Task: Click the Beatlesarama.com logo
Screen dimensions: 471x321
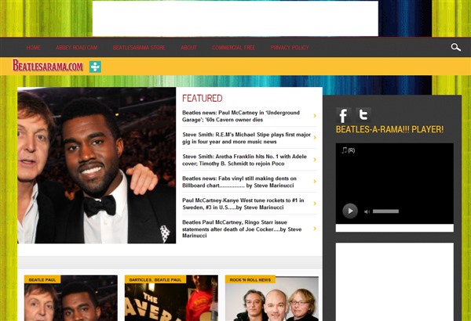Action: pos(48,65)
